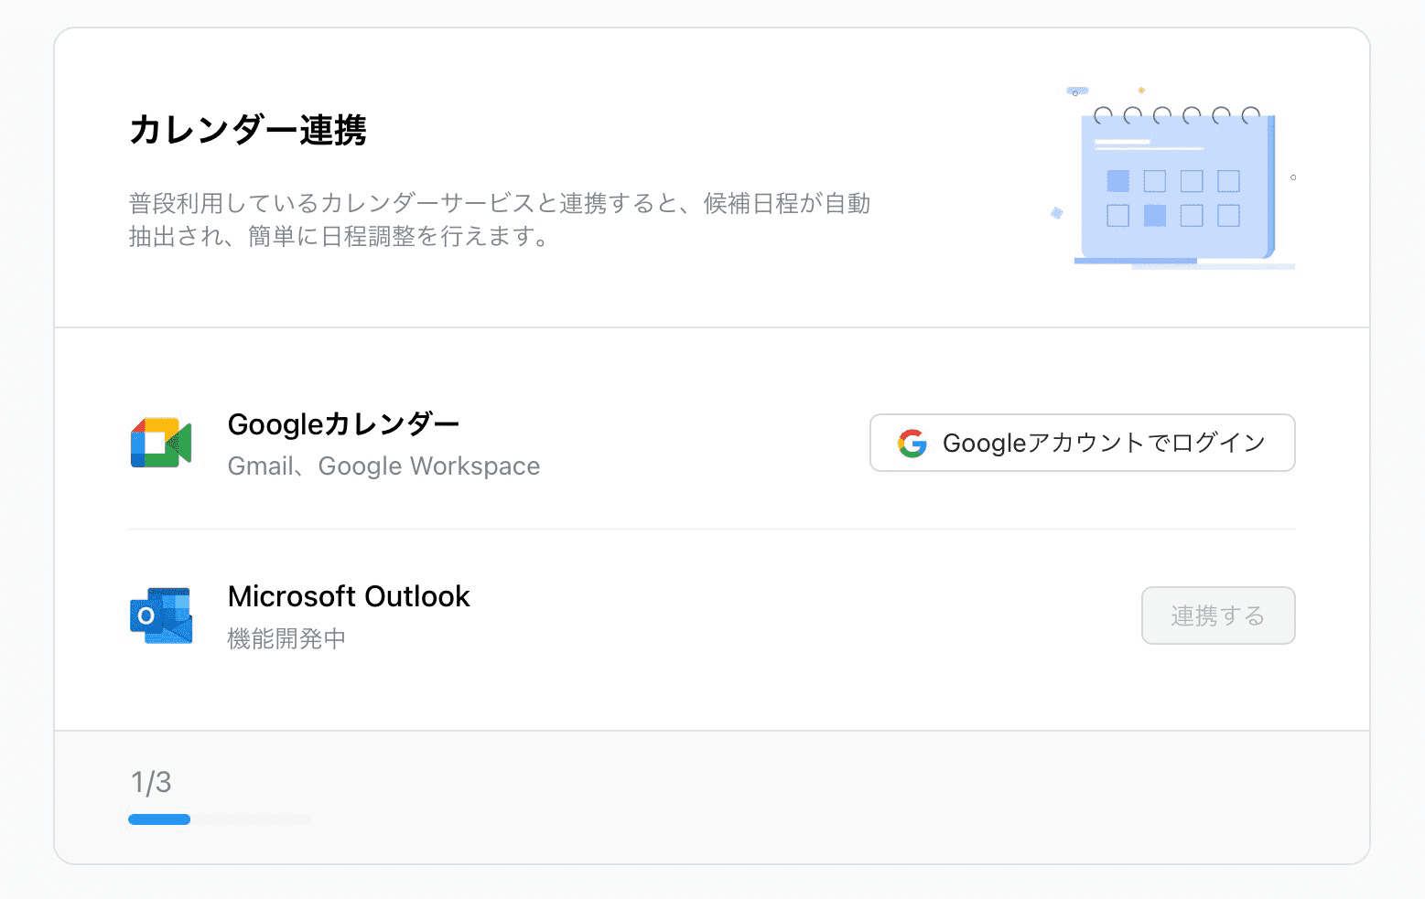Click the divider line between Google and Outlook rows

pyautogui.click(x=711, y=529)
